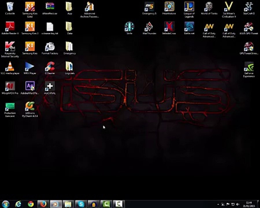Launch Samsung Kies 3 shortcut
The height and width of the screenshot is (208, 260).
pyautogui.click(x=30, y=28)
